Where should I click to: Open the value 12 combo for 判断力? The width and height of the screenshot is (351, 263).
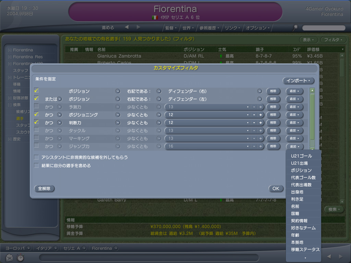click(248, 123)
